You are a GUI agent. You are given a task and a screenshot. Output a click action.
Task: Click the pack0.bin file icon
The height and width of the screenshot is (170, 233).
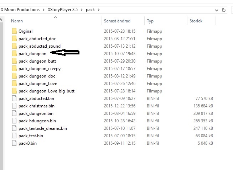pyautogui.click(x=14, y=143)
